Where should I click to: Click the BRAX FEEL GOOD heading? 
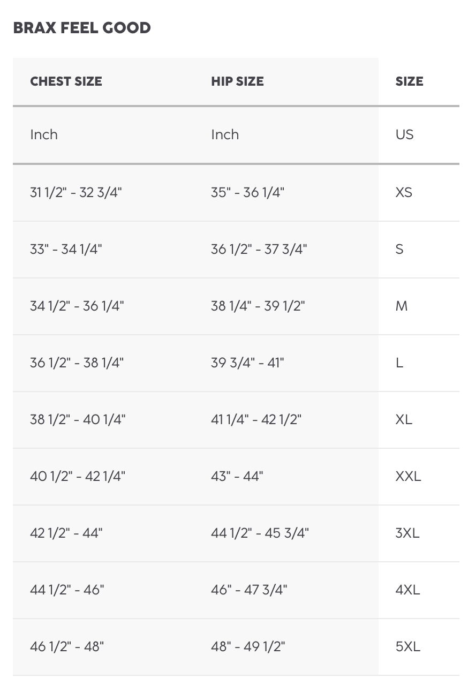pyautogui.click(x=82, y=28)
